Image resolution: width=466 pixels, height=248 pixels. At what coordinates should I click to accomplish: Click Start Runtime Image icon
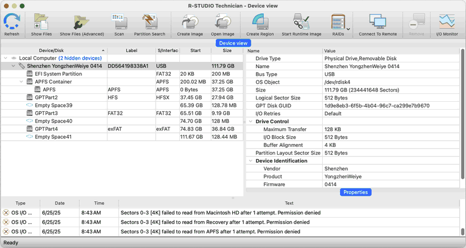click(x=301, y=21)
